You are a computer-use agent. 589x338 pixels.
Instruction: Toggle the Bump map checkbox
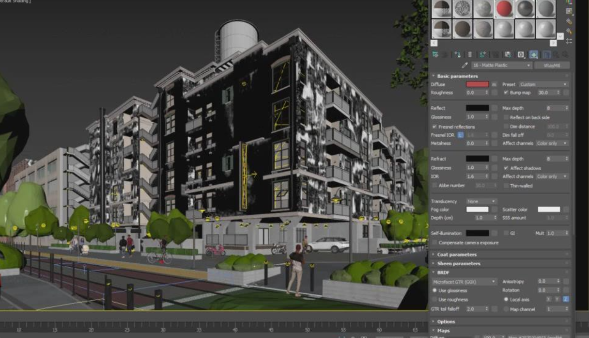(506, 93)
